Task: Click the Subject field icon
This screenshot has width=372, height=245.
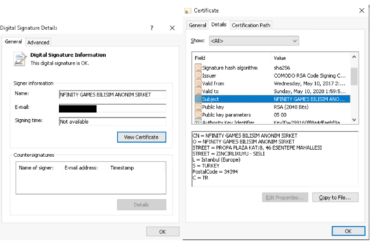Action: (198, 99)
